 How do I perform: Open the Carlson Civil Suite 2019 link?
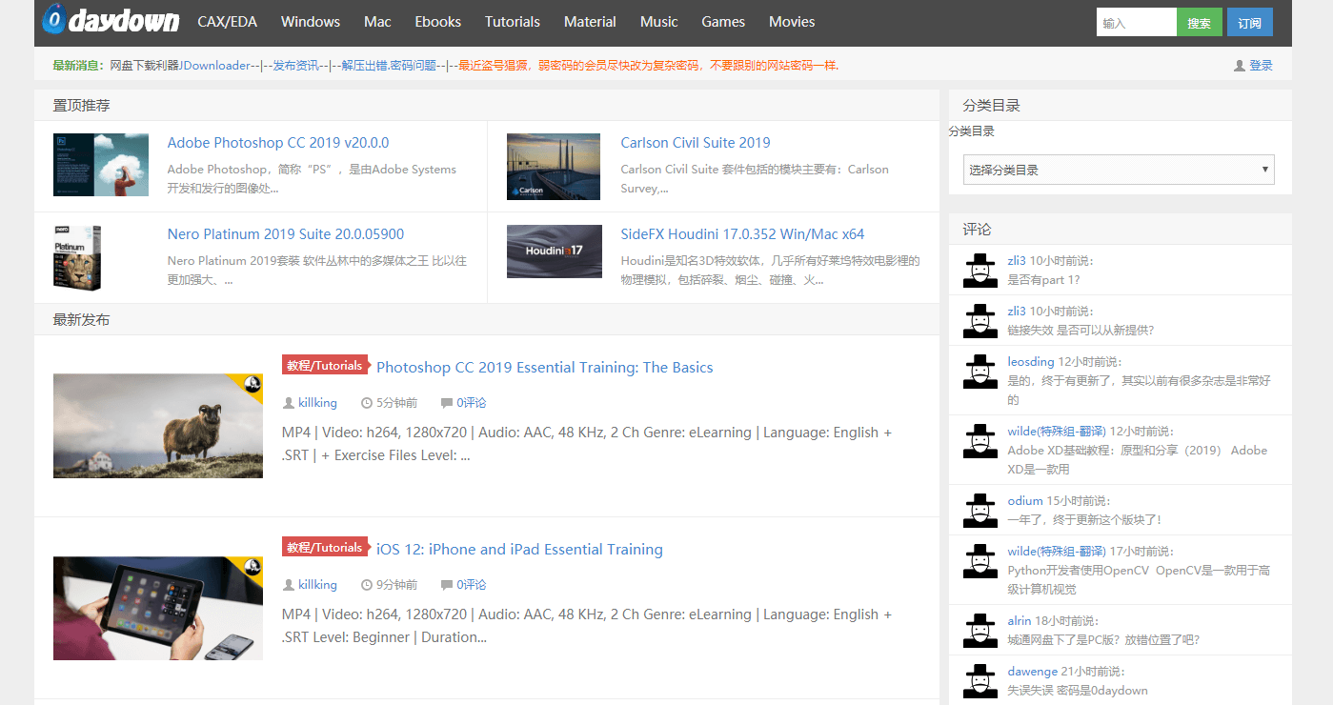tap(696, 143)
